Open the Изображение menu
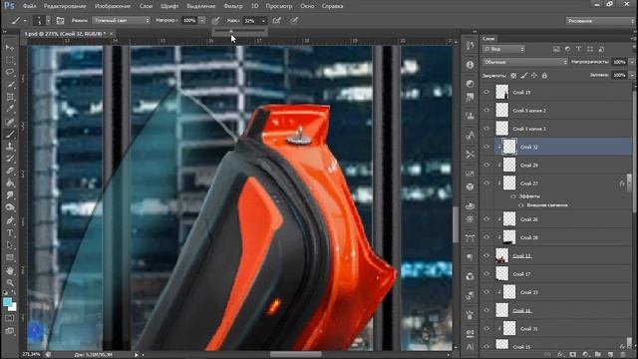Screen dimensions: 638x359 point(113,6)
